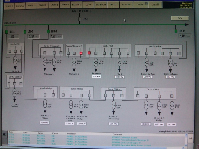Image resolution: width=199 pixels, height=149 pixels.
Task: Click the load arrow above Ramayana label
Action: (96, 70)
